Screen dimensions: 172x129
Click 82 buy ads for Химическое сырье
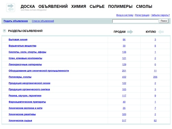[155, 120]
